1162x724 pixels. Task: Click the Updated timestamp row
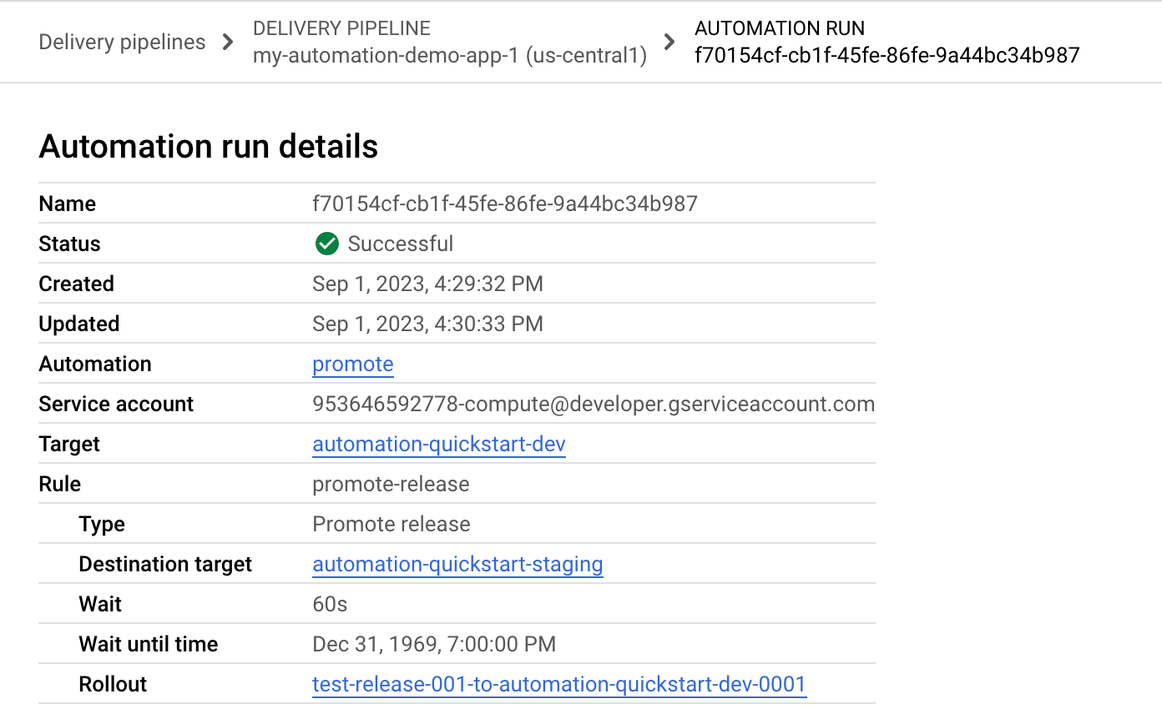[x=427, y=324]
